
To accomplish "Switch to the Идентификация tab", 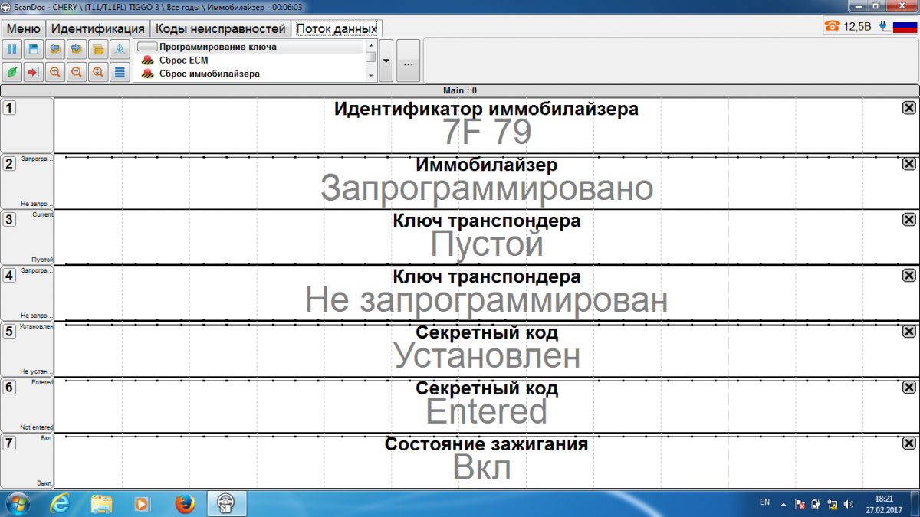I will [x=97, y=29].
